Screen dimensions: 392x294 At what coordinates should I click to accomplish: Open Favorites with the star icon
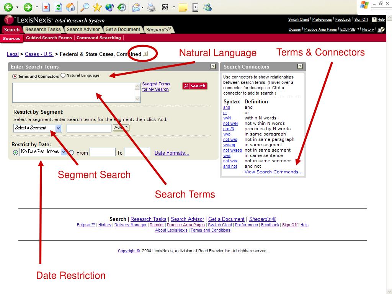click(x=97, y=7)
